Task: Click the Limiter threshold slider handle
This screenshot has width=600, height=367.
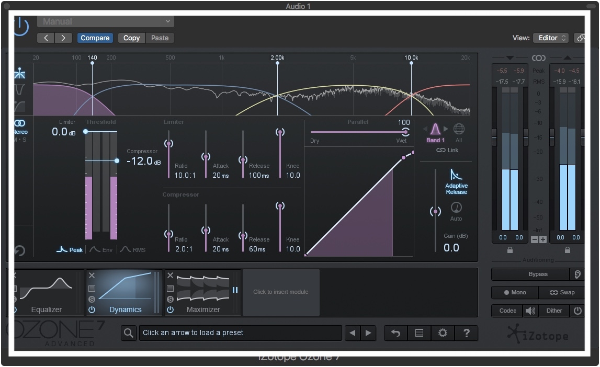Action: (x=86, y=132)
